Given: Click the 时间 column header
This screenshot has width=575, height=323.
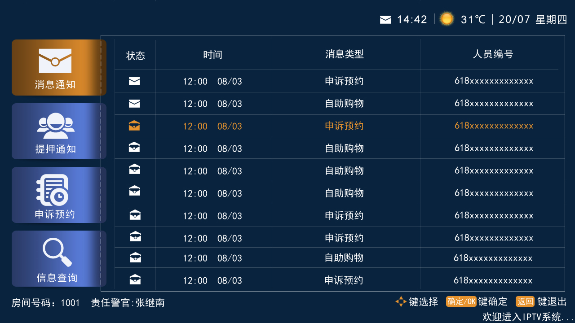Looking at the screenshot, I should click(212, 55).
